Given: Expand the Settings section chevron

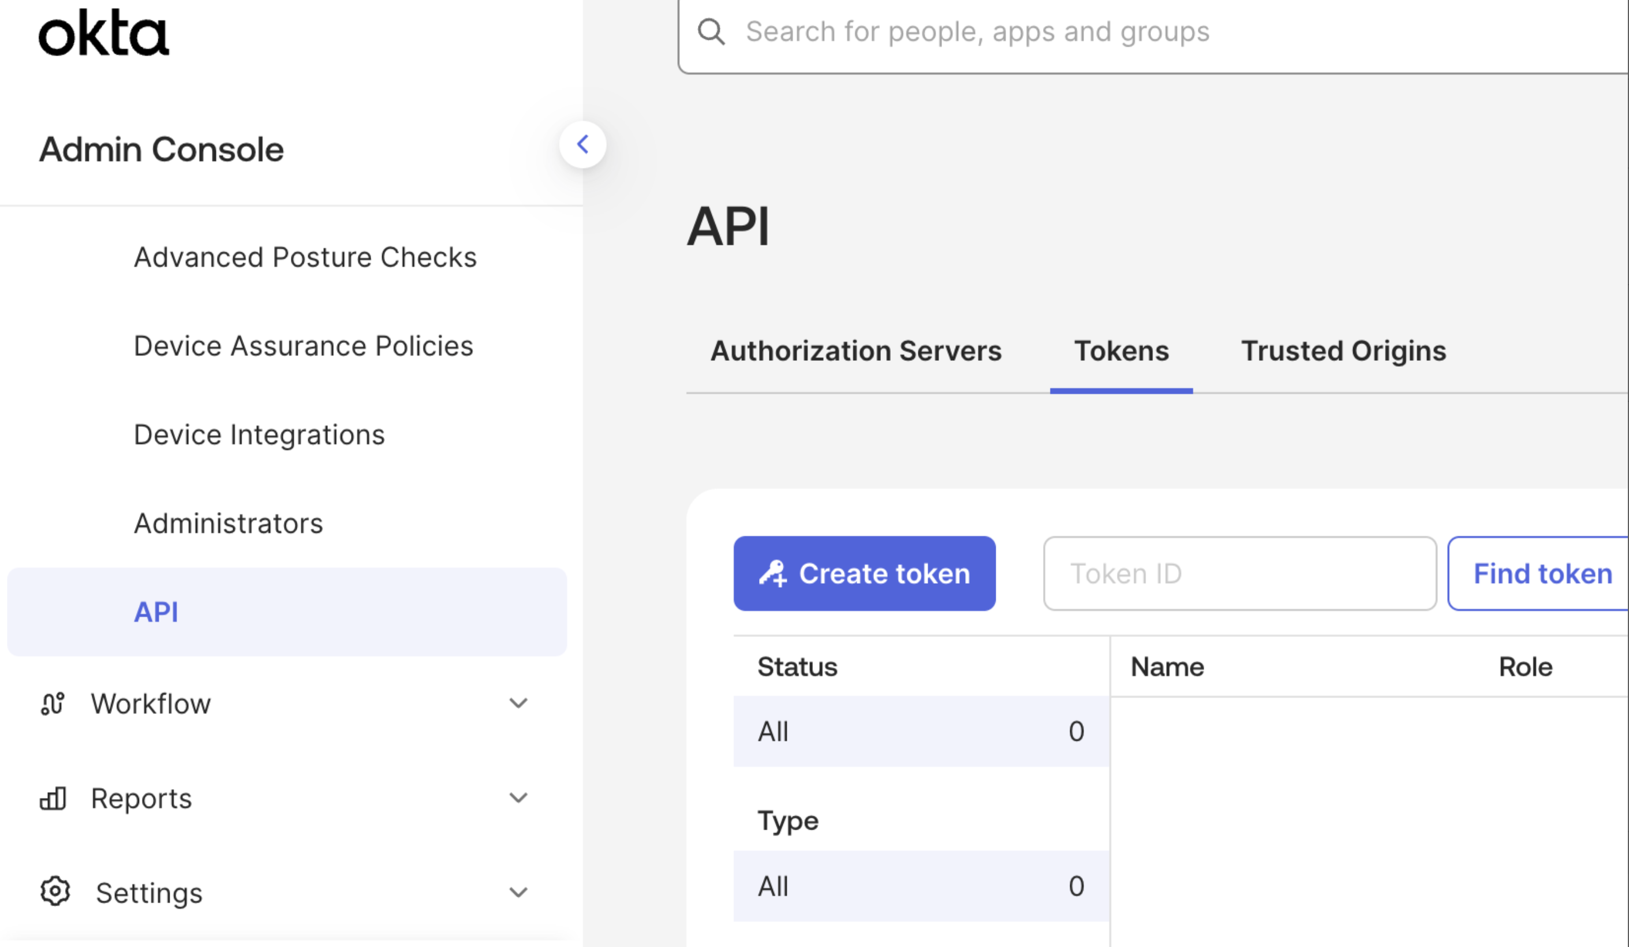Looking at the screenshot, I should click(518, 893).
